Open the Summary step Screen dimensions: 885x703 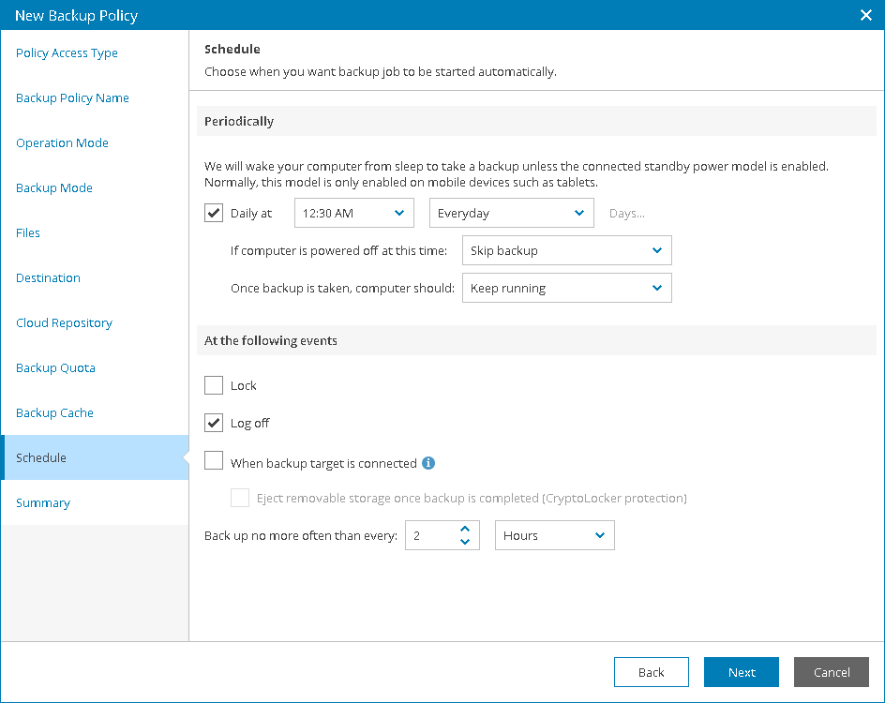coord(43,502)
